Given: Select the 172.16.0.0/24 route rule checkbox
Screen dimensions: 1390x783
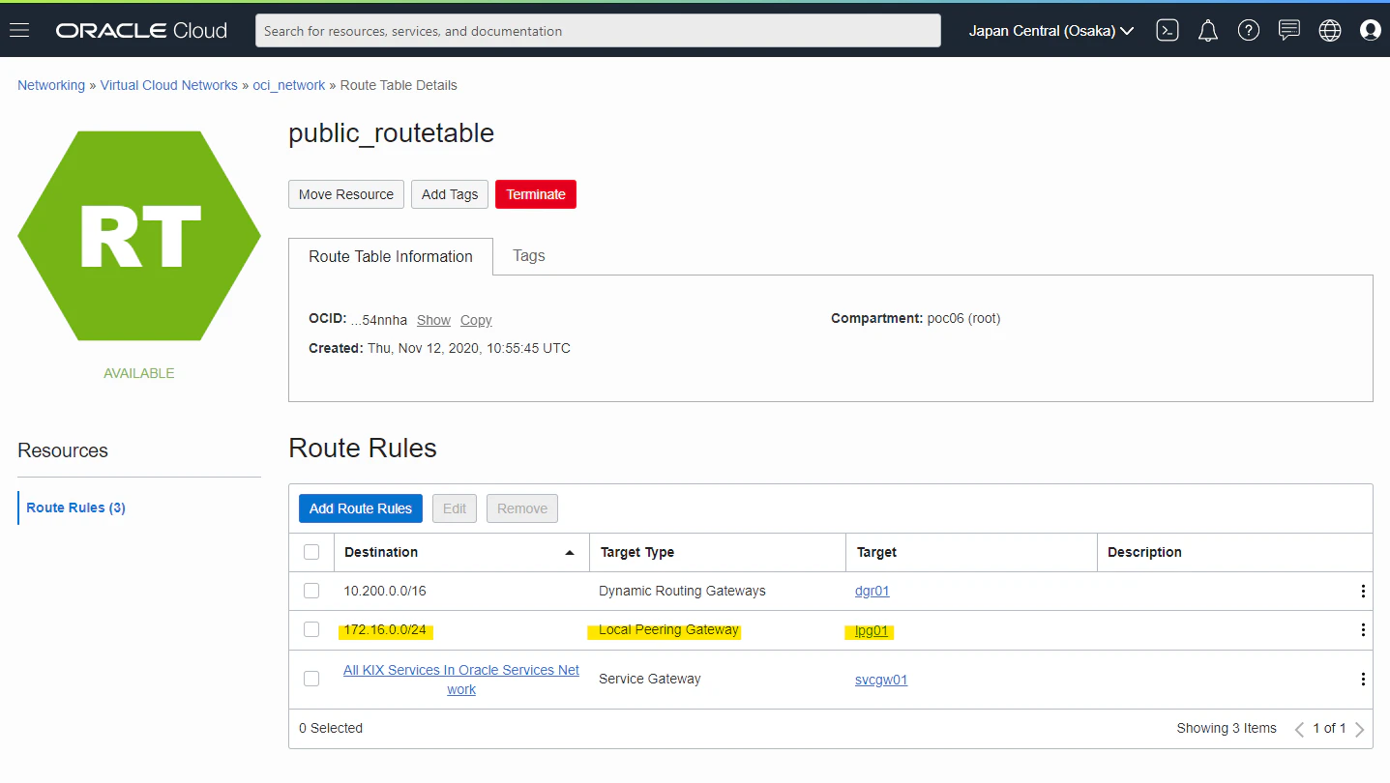Looking at the screenshot, I should point(311,629).
